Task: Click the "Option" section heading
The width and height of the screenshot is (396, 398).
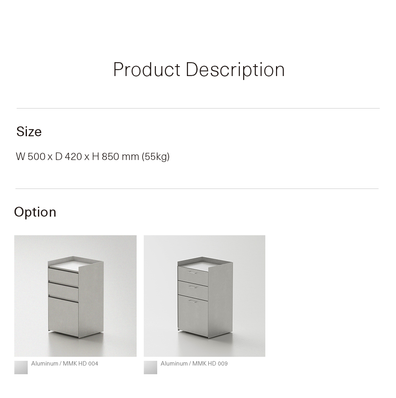Action: tap(35, 212)
